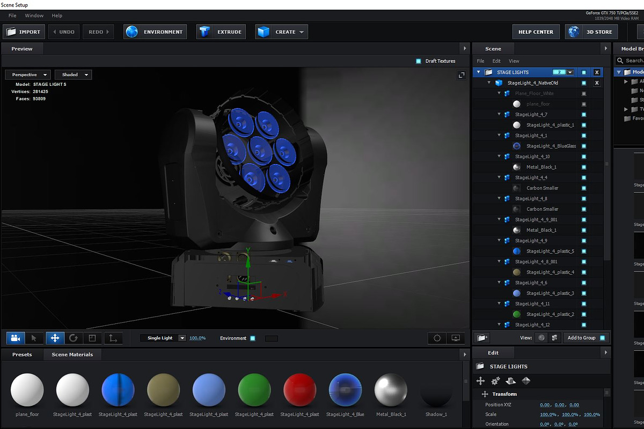
Task: Select the red StageLight_4_plast material sphere
Action: (x=299, y=390)
